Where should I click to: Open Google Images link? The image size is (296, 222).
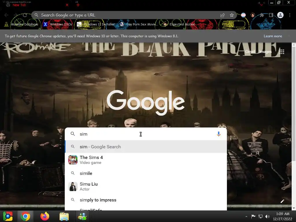click(265, 51)
